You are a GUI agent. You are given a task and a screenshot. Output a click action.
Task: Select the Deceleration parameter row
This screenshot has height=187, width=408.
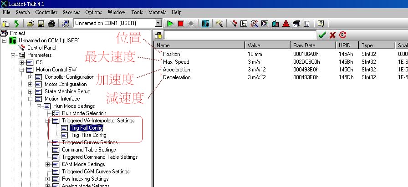click(281, 77)
